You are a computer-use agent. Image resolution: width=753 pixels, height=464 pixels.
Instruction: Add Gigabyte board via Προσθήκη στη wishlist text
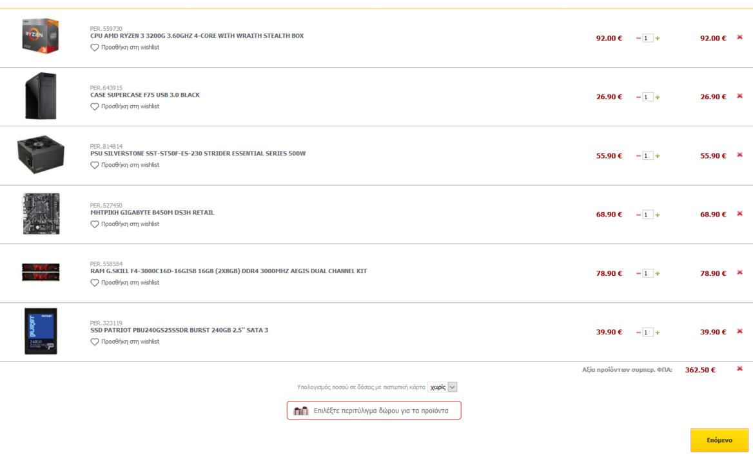[130, 224]
